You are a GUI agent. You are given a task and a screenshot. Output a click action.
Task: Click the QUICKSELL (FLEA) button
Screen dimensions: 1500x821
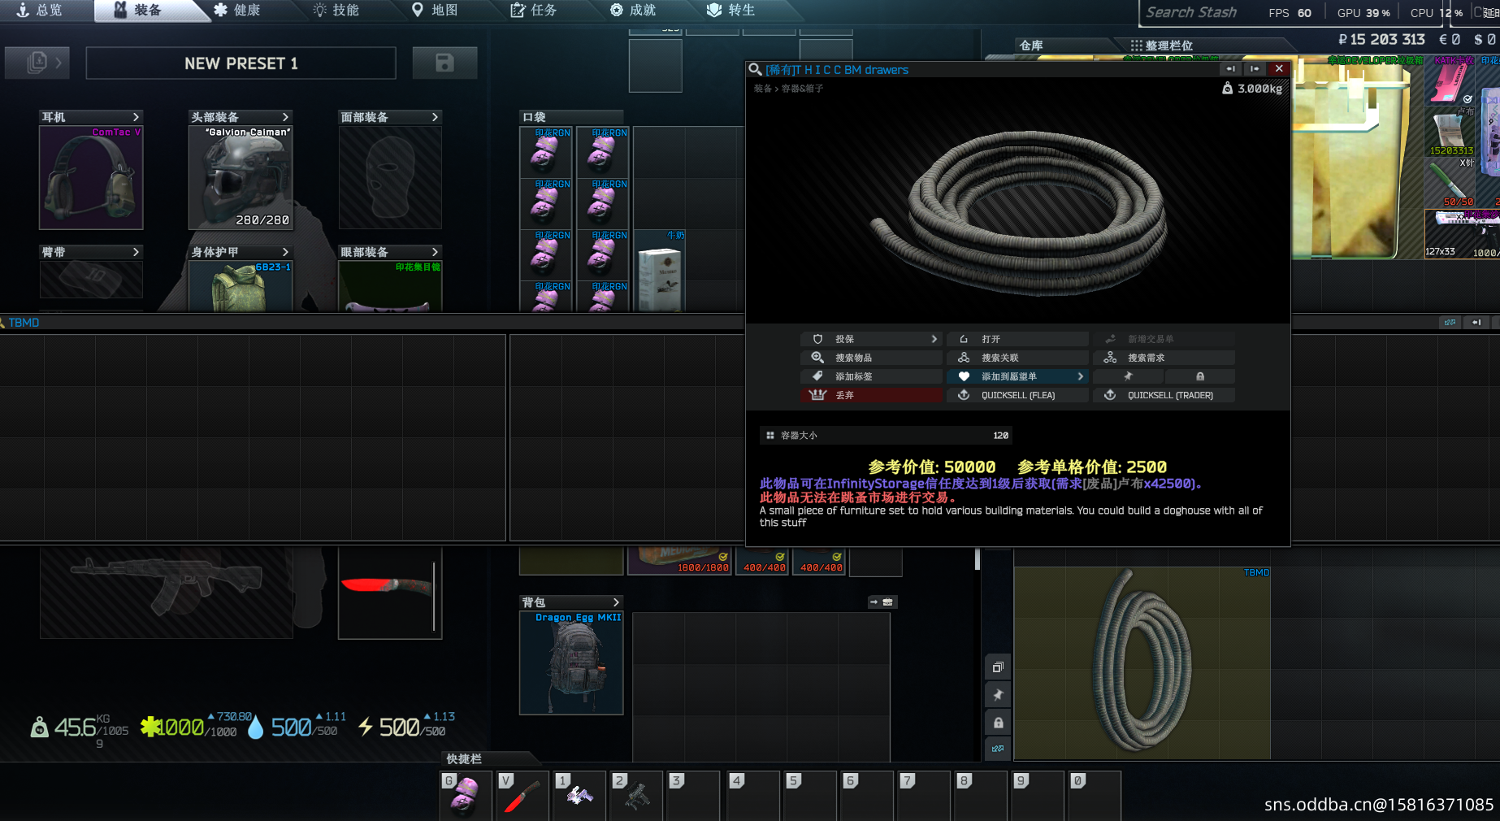[1017, 395]
